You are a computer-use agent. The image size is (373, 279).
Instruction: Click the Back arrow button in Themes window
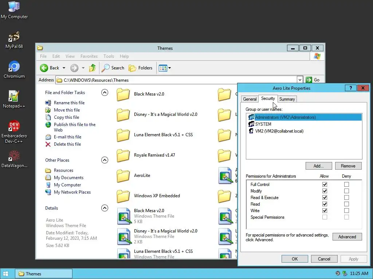click(50, 68)
